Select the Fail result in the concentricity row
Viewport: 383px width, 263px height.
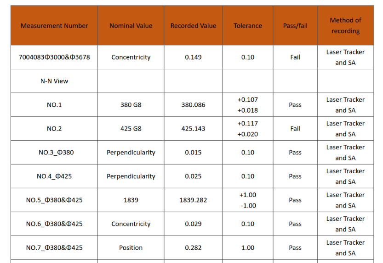[295, 57]
